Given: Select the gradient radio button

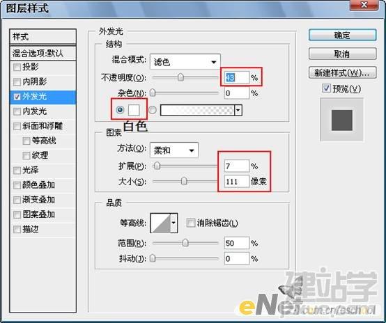Looking at the screenshot, I should pos(153,110).
